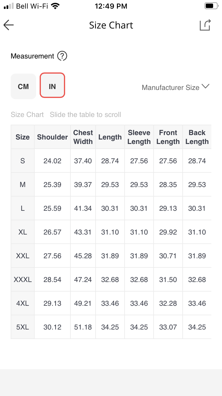The image size is (222, 396).
Task: Tap the Measurement help question mark icon
Action: [62, 56]
